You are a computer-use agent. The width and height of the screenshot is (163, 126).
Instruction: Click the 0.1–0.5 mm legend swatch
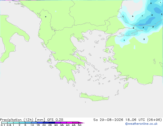(4, 123)
